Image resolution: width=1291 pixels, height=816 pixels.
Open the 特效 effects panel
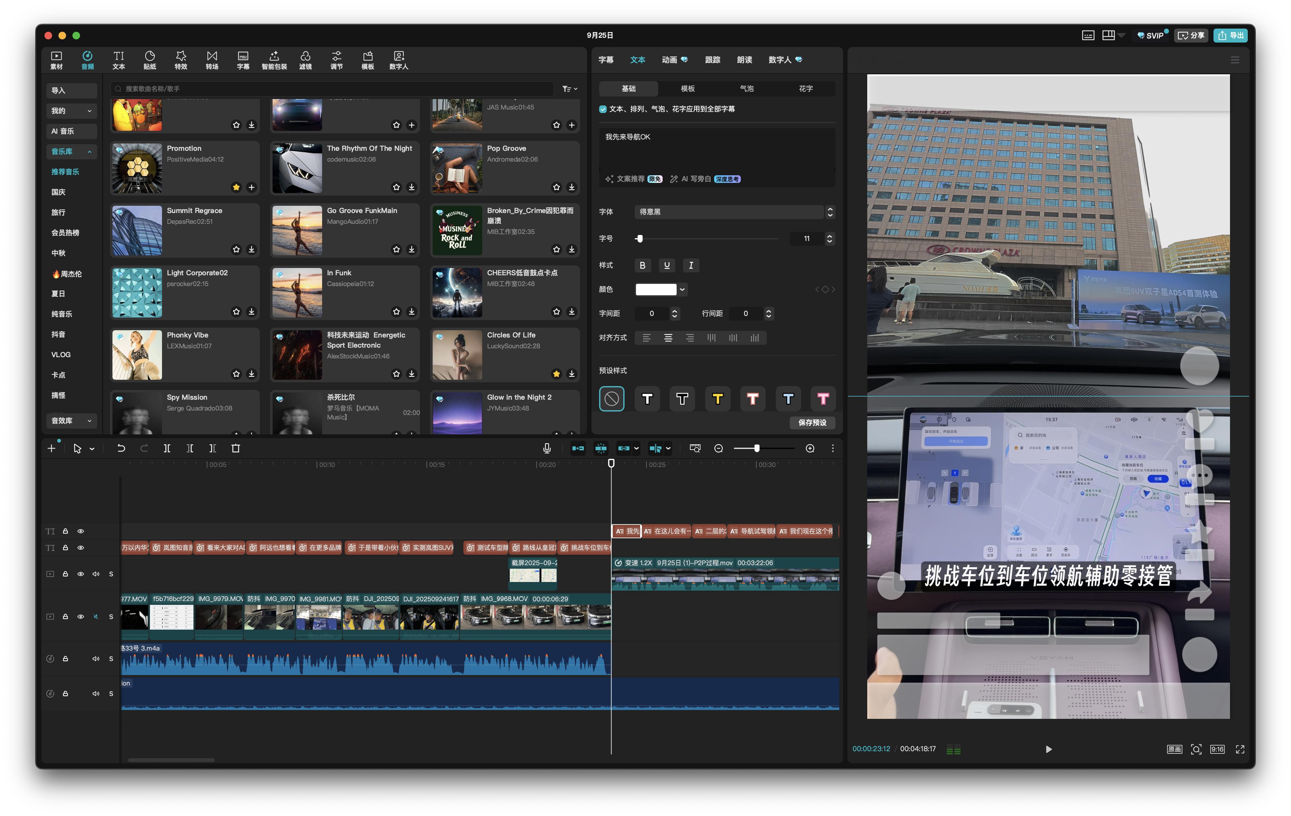[x=181, y=60]
